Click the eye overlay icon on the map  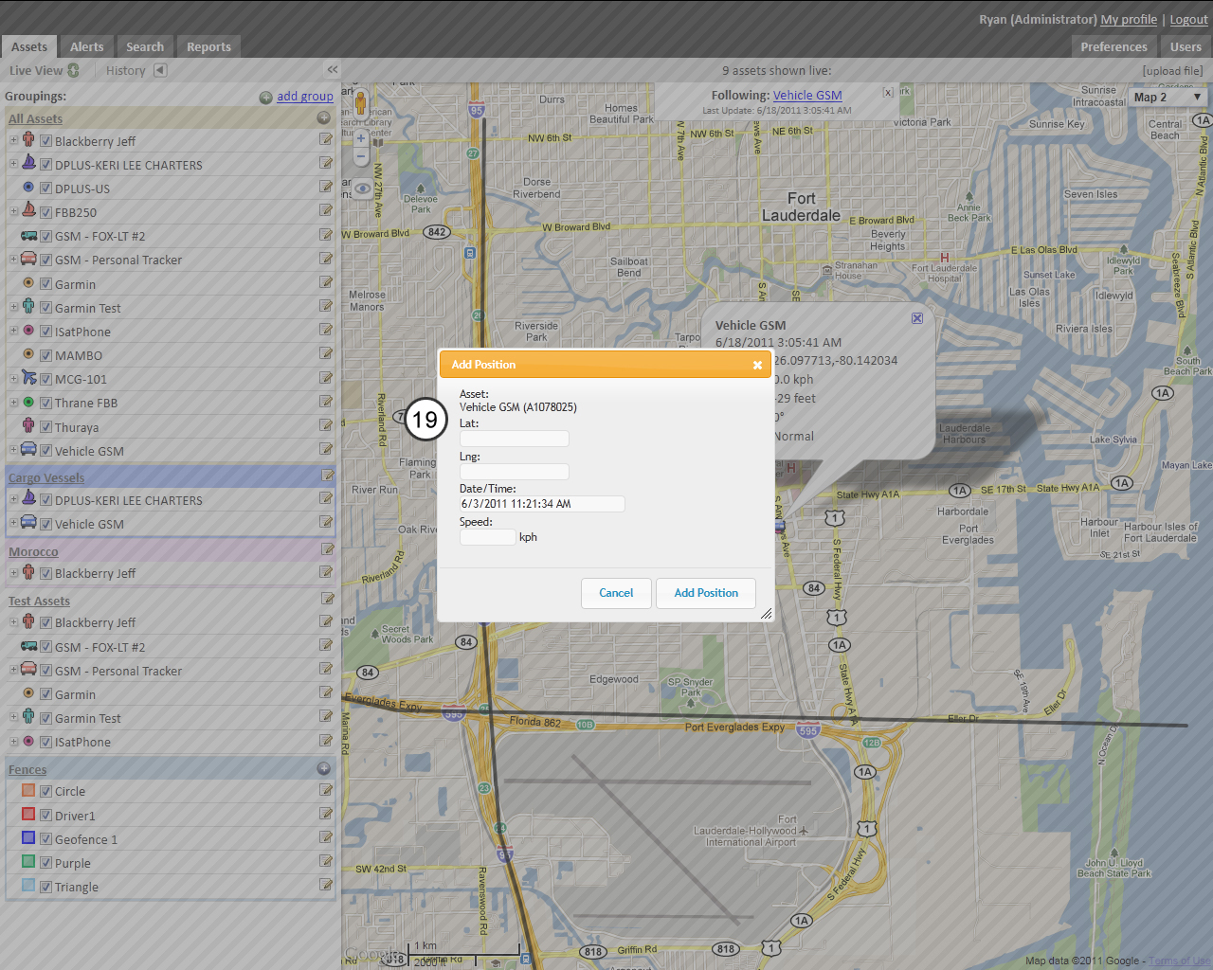361,189
